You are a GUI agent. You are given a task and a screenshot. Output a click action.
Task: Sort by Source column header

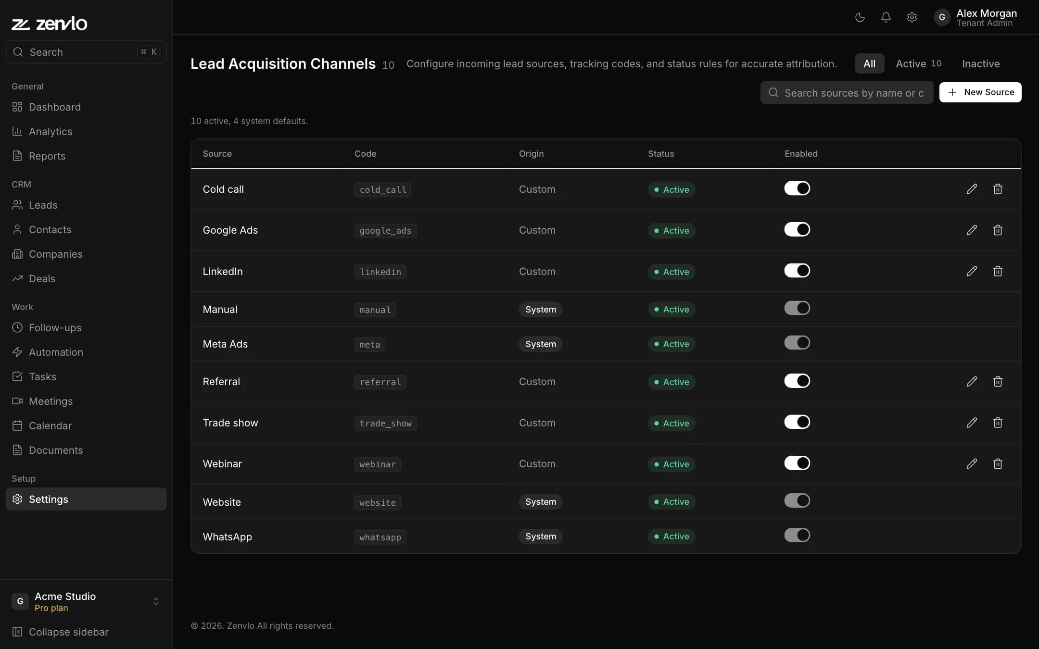click(x=217, y=154)
